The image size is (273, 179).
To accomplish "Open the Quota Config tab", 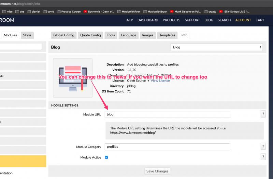I will pos(90,35).
